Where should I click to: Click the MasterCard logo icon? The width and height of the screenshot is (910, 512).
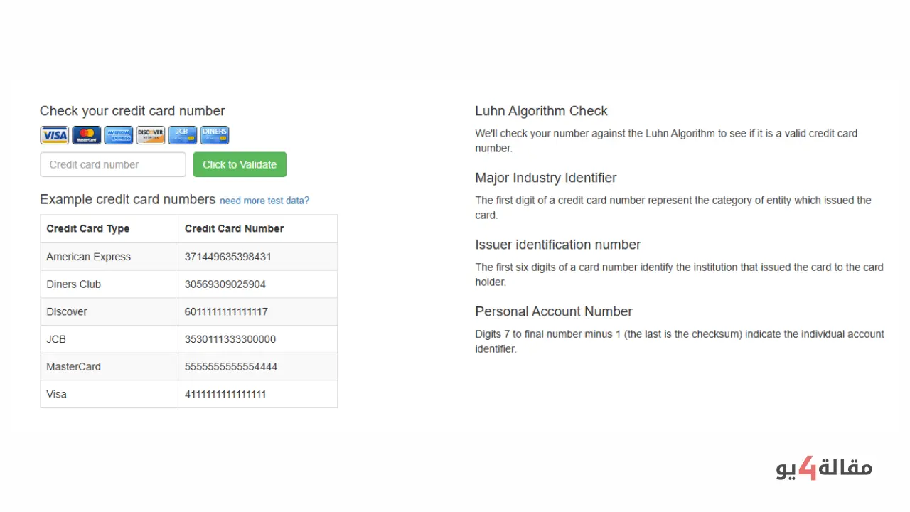[87, 135]
